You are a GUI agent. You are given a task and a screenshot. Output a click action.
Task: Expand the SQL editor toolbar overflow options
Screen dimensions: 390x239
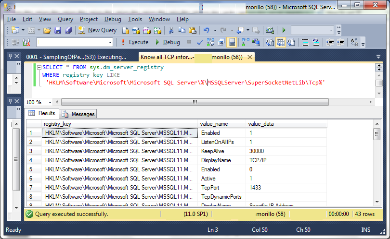click(x=363, y=44)
